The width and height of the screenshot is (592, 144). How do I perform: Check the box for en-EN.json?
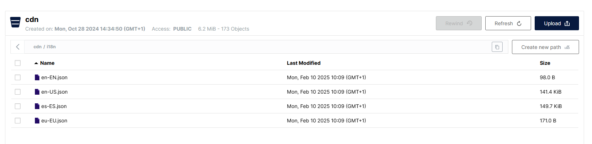(x=18, y=77)
